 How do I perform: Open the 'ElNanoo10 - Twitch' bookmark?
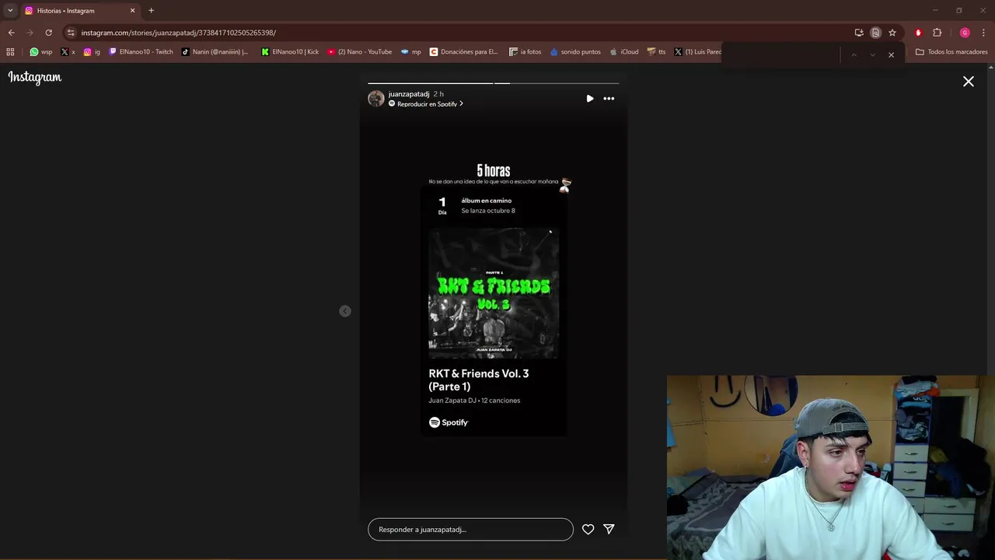click(x=141, y=52)
